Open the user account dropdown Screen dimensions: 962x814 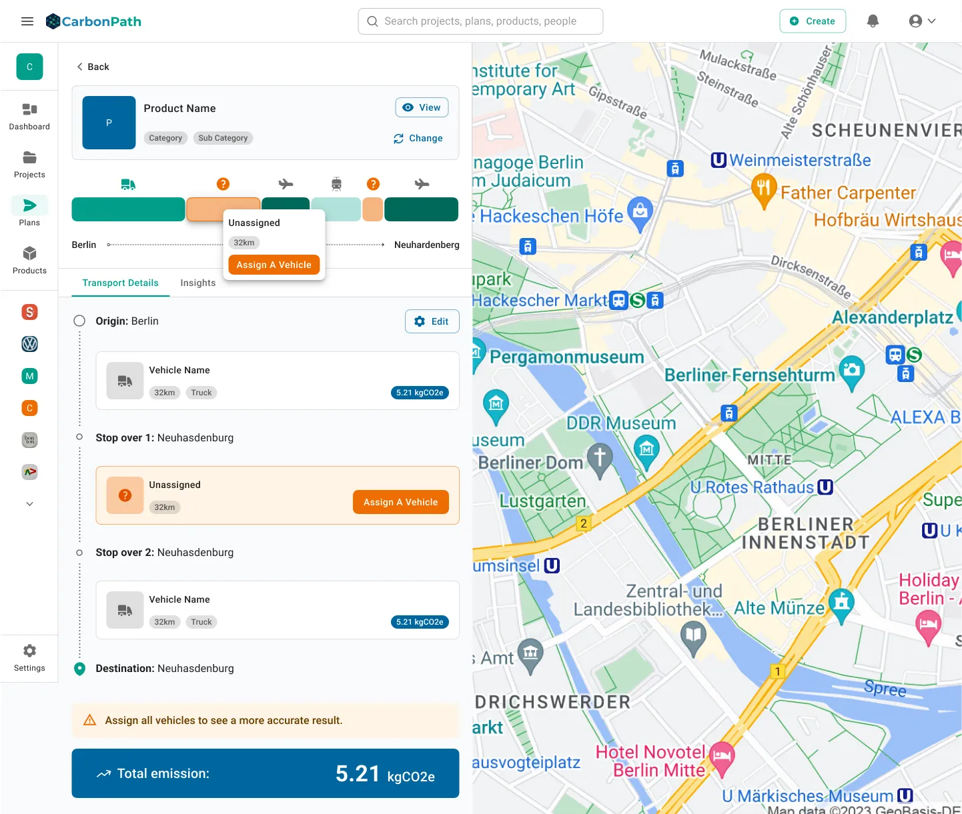pos(923,21)
